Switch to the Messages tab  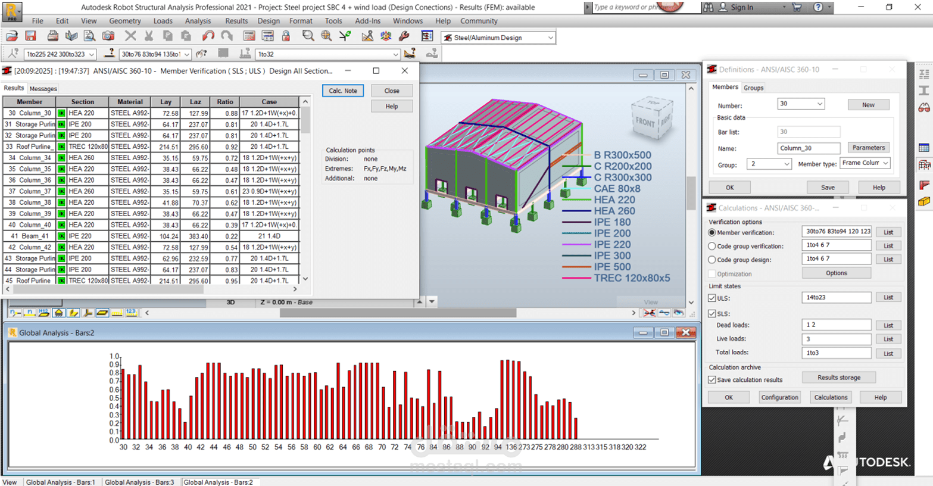(43, 89)
